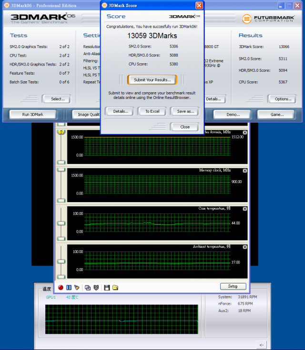
Task: Click the yellow folder open icon
Action: tap(115, 288)
